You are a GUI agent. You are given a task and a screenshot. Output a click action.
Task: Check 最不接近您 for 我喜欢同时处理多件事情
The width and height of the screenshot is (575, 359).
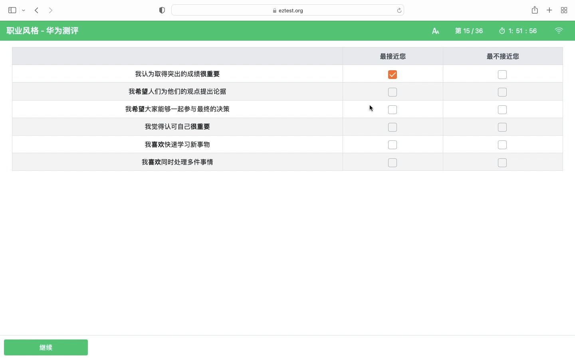pos(502,163)
